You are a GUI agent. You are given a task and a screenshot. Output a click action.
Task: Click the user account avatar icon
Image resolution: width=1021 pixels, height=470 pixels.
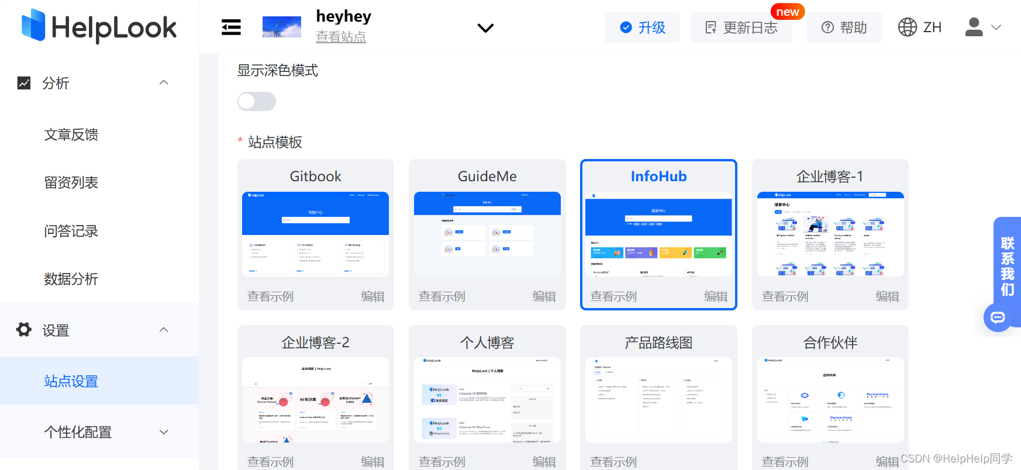[974, 27]
